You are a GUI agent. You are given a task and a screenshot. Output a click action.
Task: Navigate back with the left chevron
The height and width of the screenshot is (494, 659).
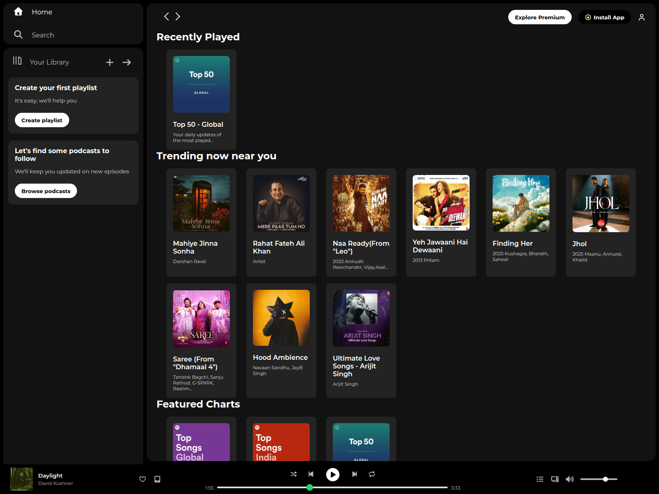pos(166,16)
